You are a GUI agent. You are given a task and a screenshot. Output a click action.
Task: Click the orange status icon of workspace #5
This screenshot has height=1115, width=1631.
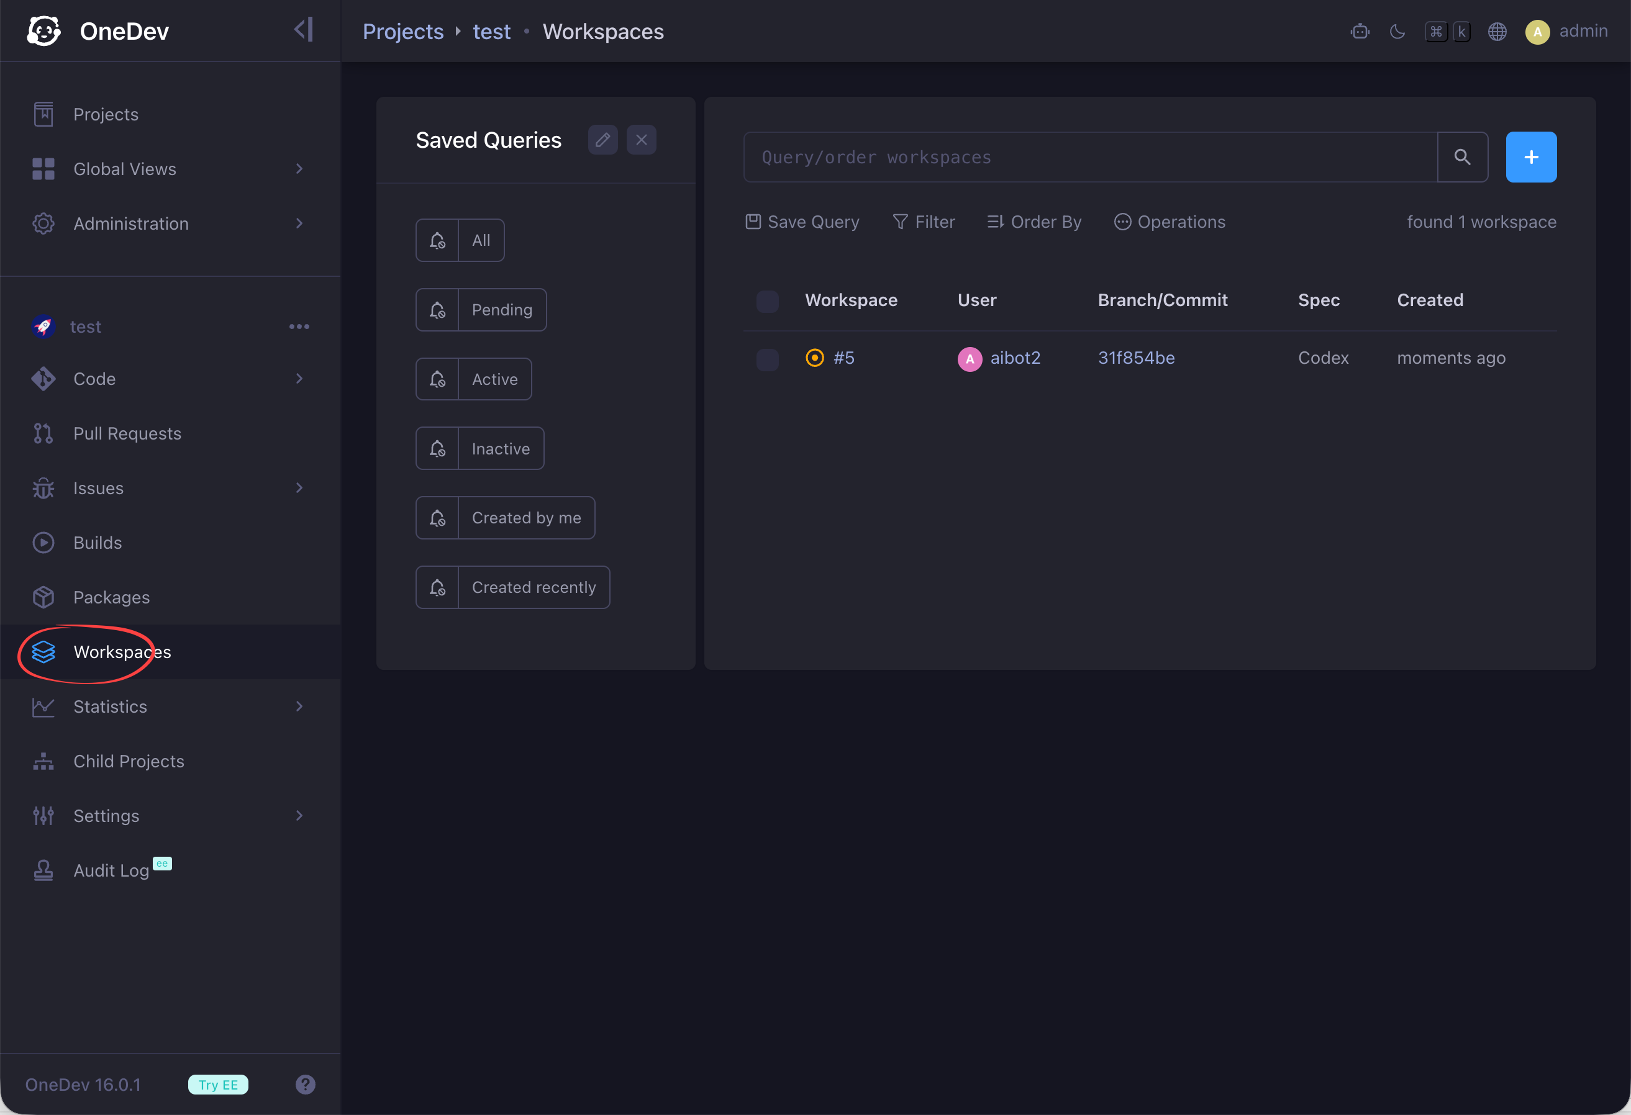814,358
